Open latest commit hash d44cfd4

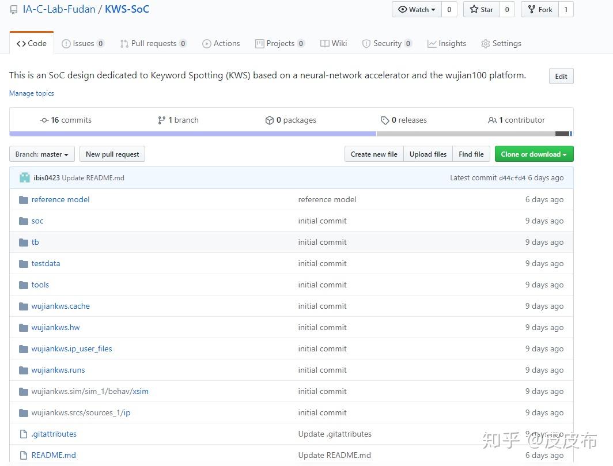click(512, 178)
